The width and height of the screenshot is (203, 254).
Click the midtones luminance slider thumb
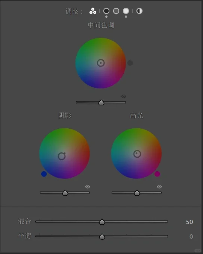pos(101,102)
